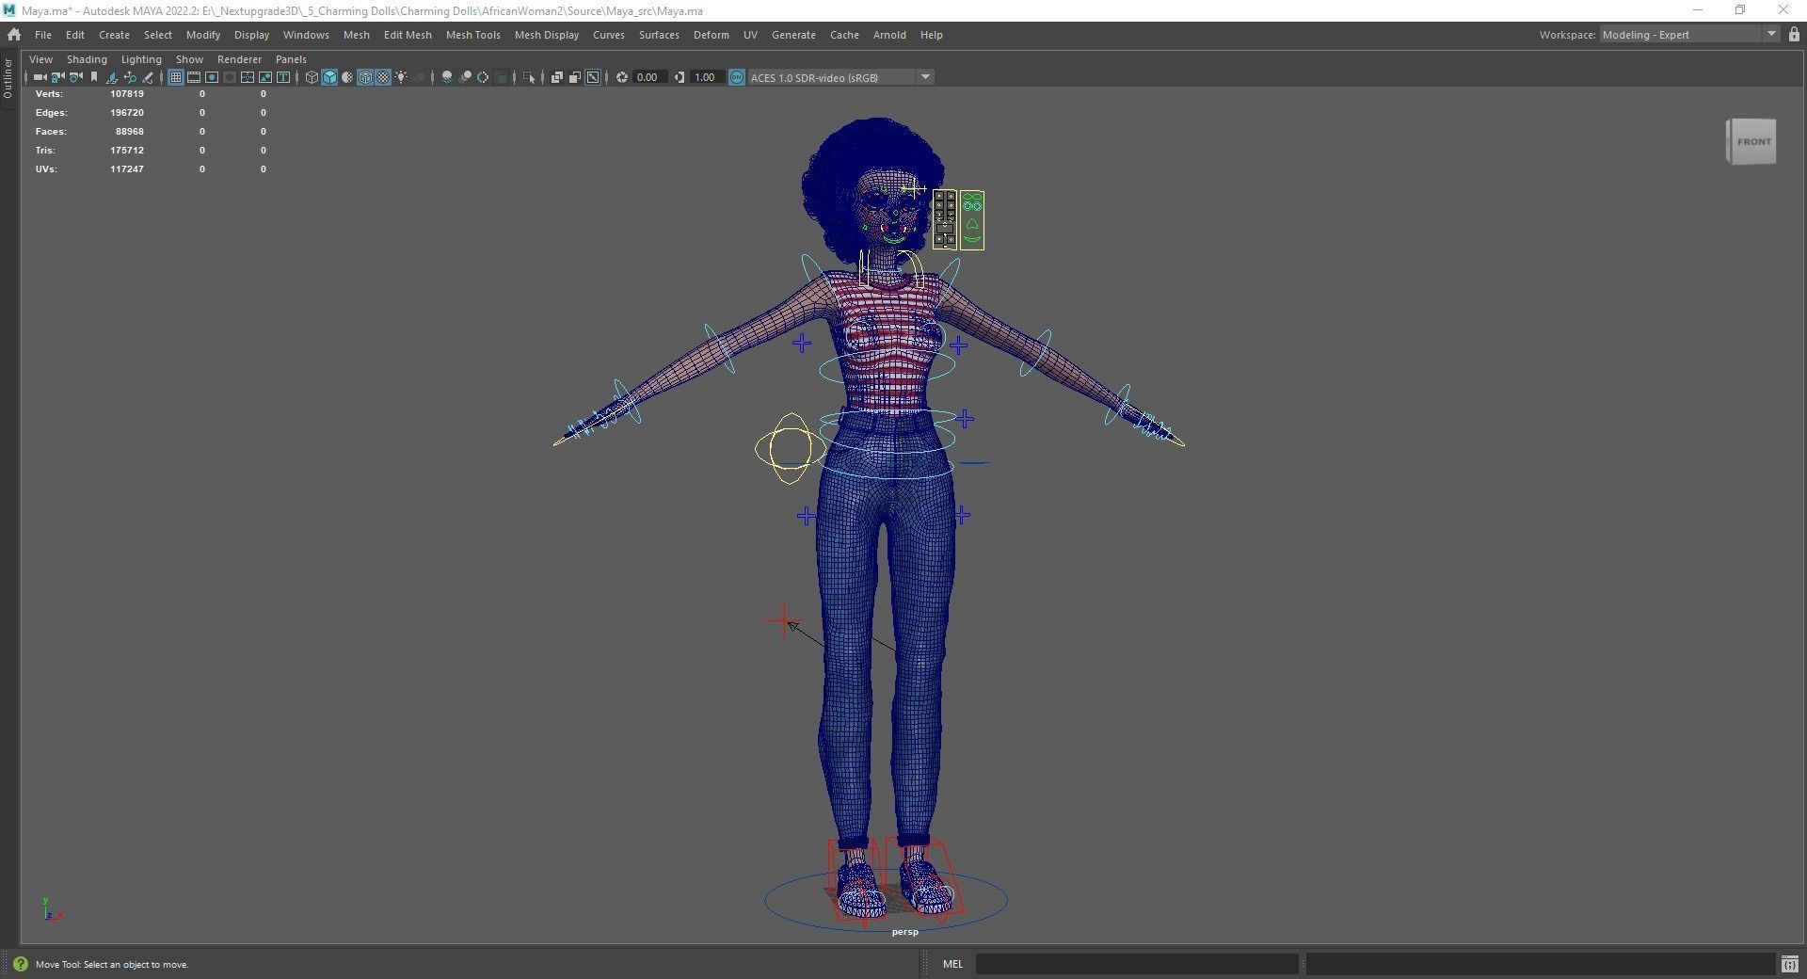This screenshot has width=1807, height=979.
Task: Open the Arnold menu
Action: point(889,35)
